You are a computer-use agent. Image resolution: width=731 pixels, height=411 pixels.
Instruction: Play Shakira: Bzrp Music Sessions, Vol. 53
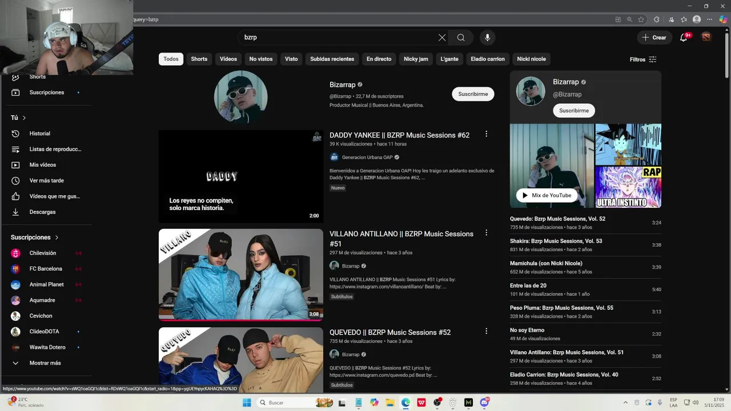(585, 245)
